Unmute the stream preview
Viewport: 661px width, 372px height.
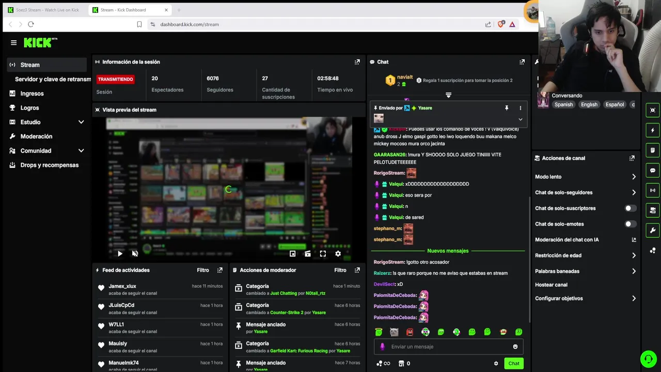[x=135, y=254]
